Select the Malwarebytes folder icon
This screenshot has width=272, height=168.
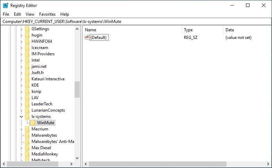27,135
